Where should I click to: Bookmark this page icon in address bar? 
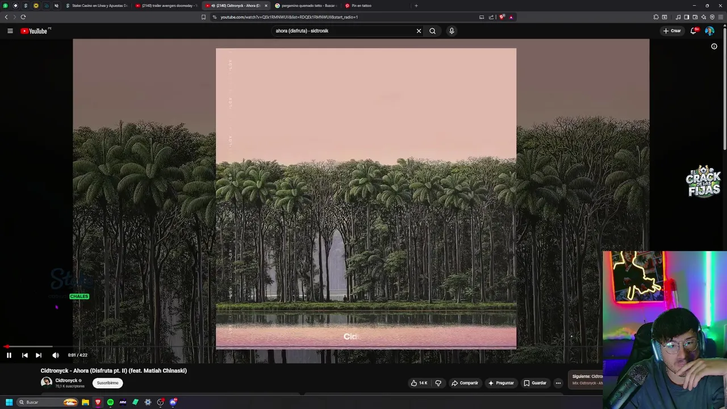[x=203, y=17]
